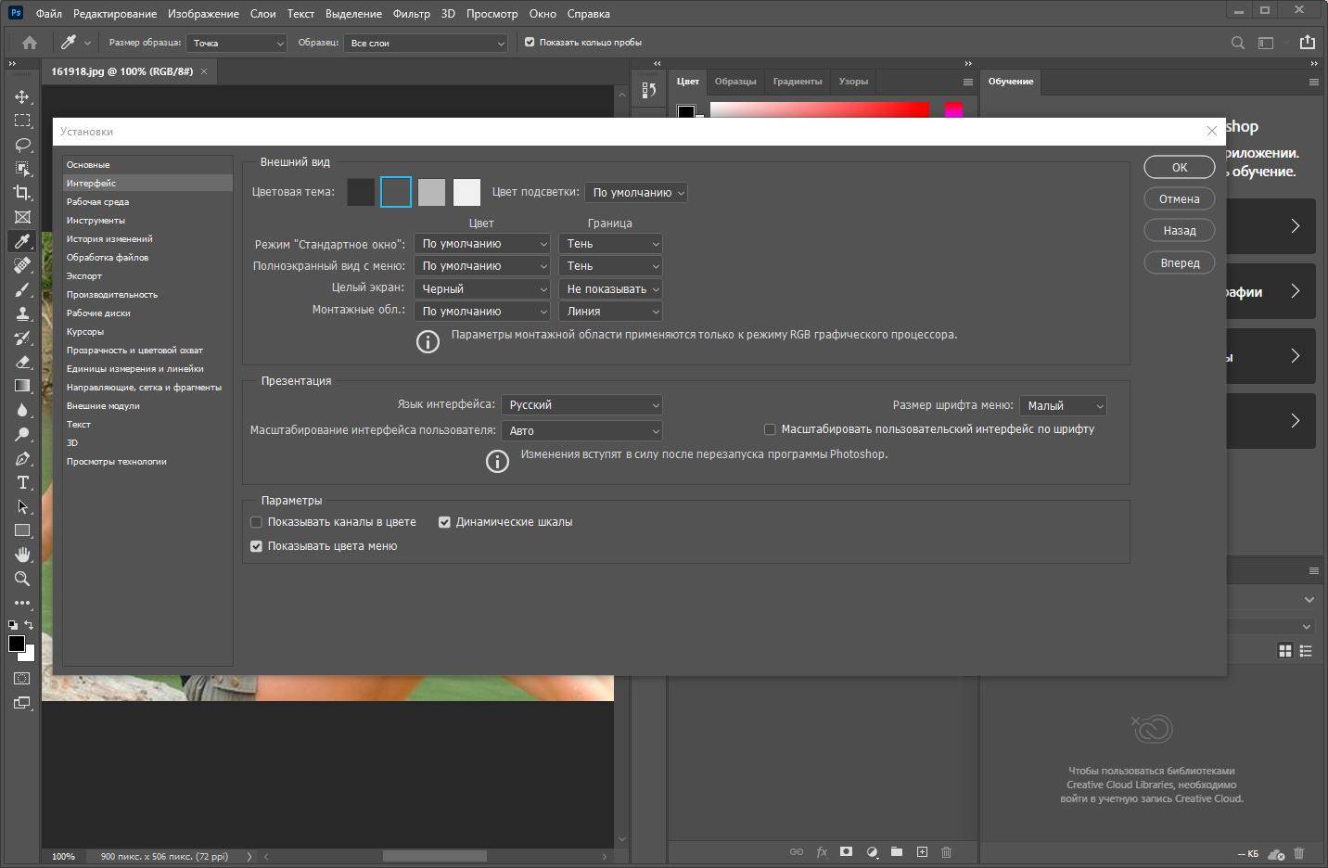Select the History Brush tool
The height and width of the screenshot is (868, 1328).
click(x=22, y=338)
